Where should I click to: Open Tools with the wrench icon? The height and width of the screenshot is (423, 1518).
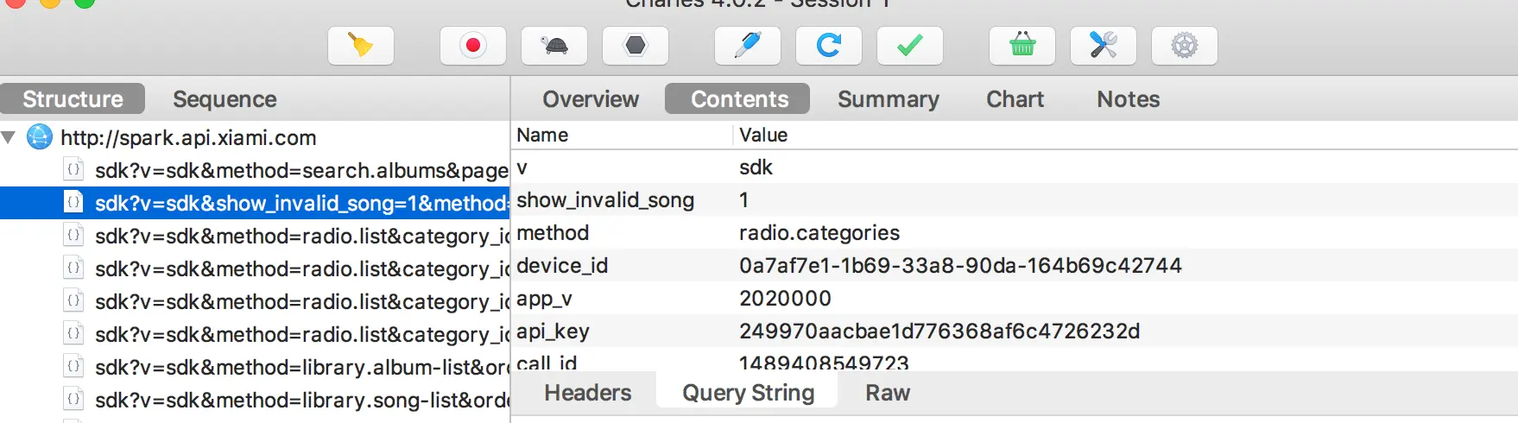[1104, 45]
